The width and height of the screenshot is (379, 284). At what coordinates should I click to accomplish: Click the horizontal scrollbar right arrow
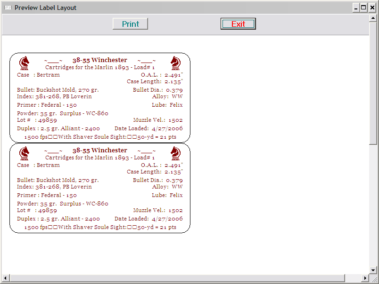point(365,278)
